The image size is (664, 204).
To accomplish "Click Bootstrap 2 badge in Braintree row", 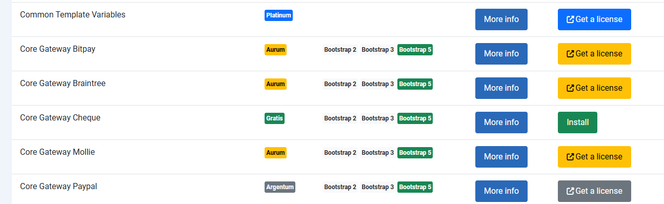I will click(x=340, y=84).
